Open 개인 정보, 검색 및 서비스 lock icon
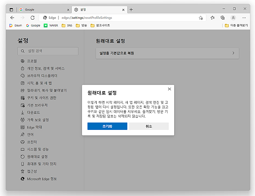Image resolution: width=255 pixels, height=196 pixels. pos(22,68)
